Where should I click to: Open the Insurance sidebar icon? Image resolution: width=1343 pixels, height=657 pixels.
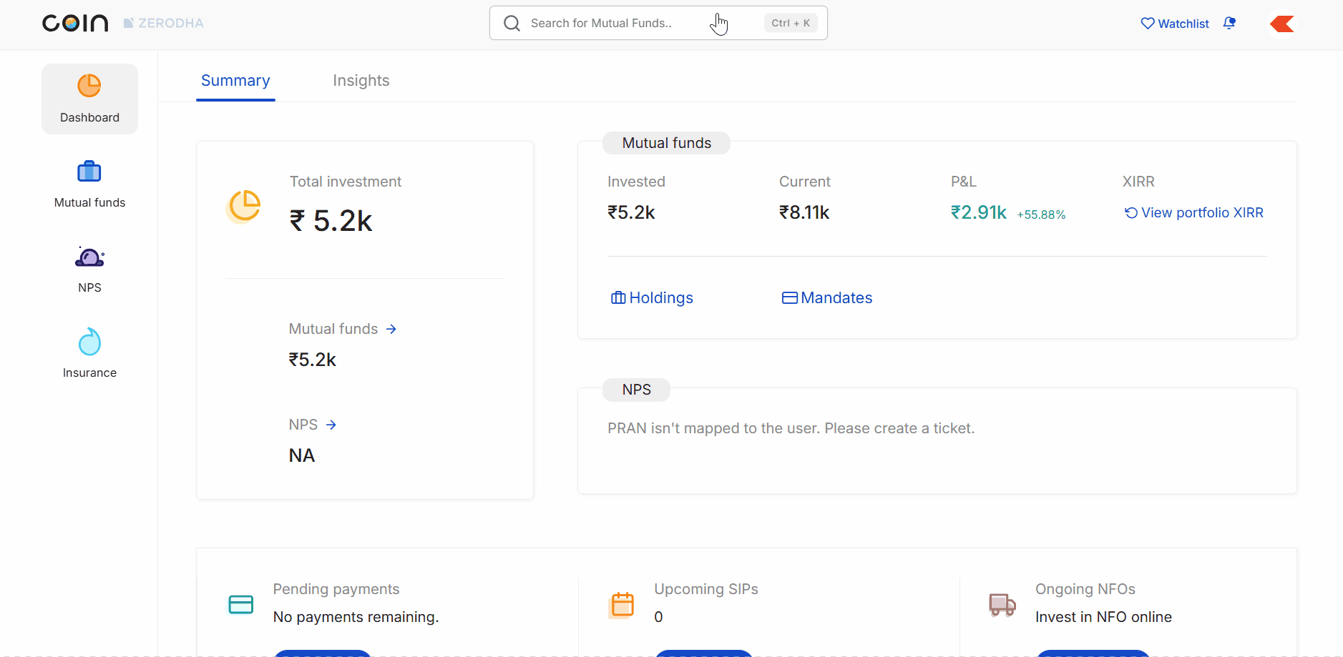(x=89, y=342)
